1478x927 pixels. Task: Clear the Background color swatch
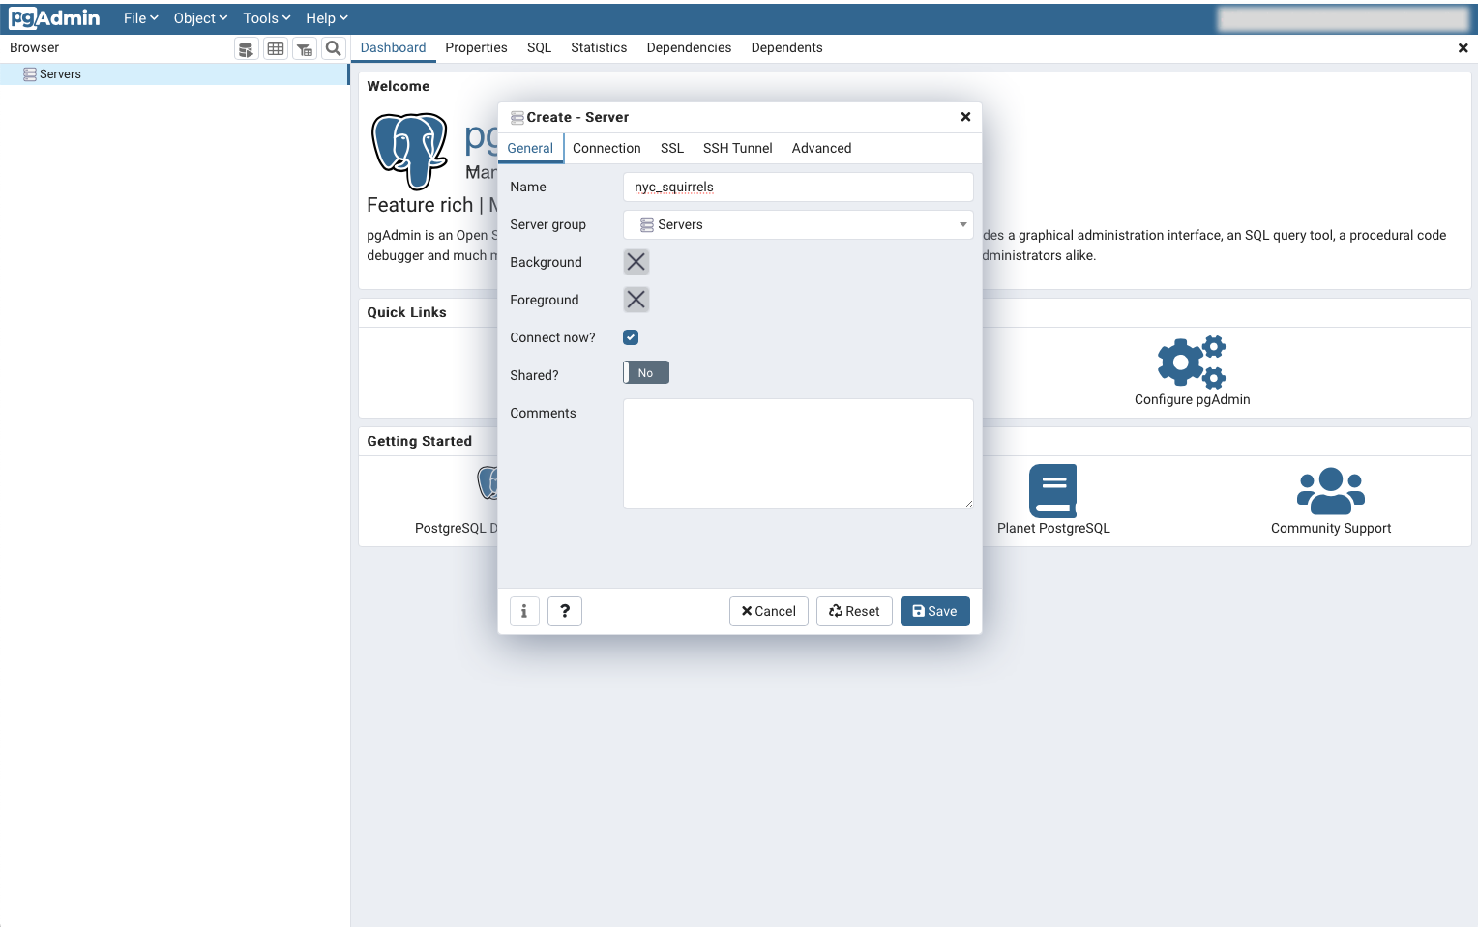[636, 262]
